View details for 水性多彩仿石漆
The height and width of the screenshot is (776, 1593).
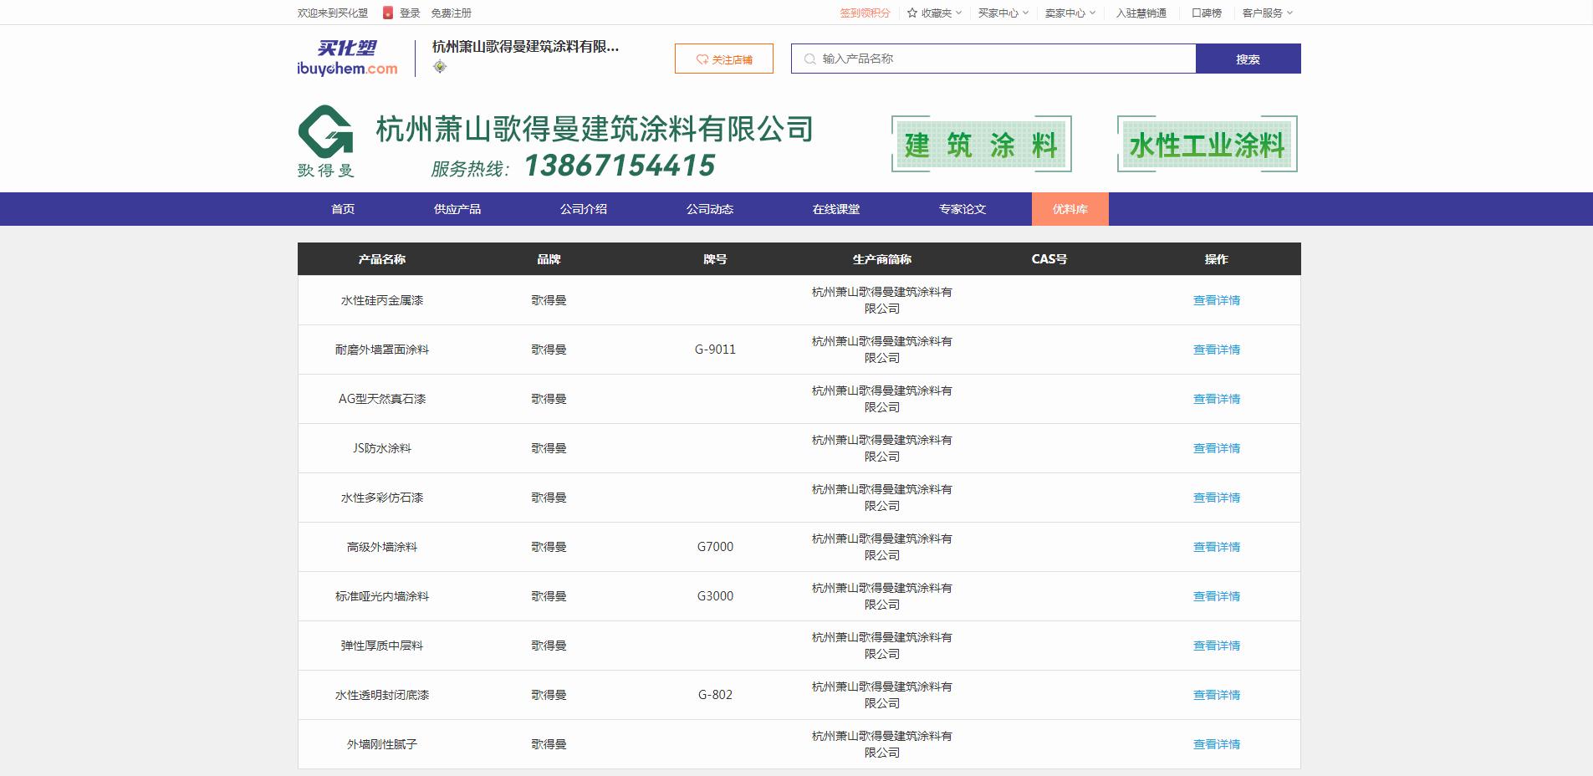(x=1217, y=498)
